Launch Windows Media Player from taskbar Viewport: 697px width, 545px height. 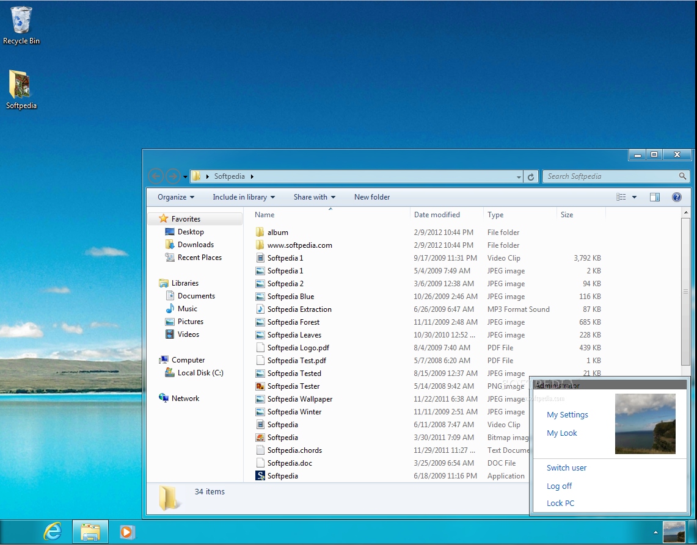126,532
